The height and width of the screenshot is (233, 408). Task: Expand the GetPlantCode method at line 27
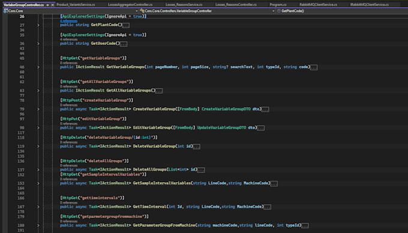[38, 25]
